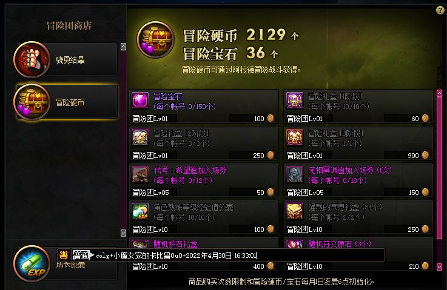The width and height of the screenshot is (447, 290).
Task: Click the sidebar scroll up arrow
Action: pos(124,47)
